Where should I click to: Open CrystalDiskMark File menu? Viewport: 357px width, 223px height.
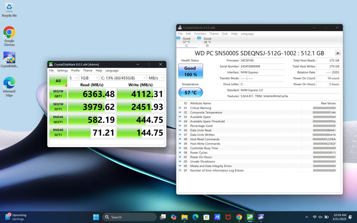point(51,71)
